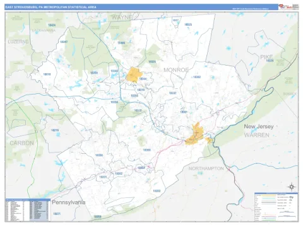Click ZIP code 18330 label
This screenshot has height=227, width=303.
[99, 155]
